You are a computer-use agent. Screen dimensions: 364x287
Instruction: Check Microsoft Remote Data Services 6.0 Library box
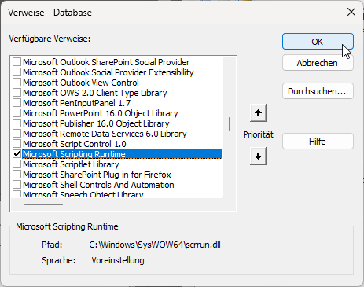tap(17, 134)
